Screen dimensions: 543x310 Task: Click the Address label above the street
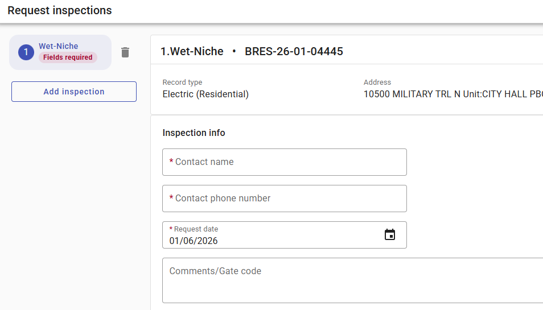377,82
